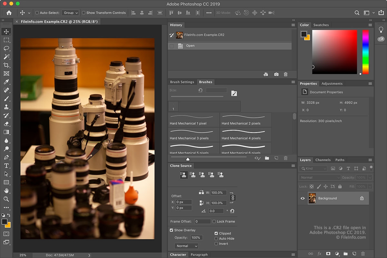Open the Normal overlay blend mode dropdown
Screen dimensions: 387x258
(x=186, y=246)
